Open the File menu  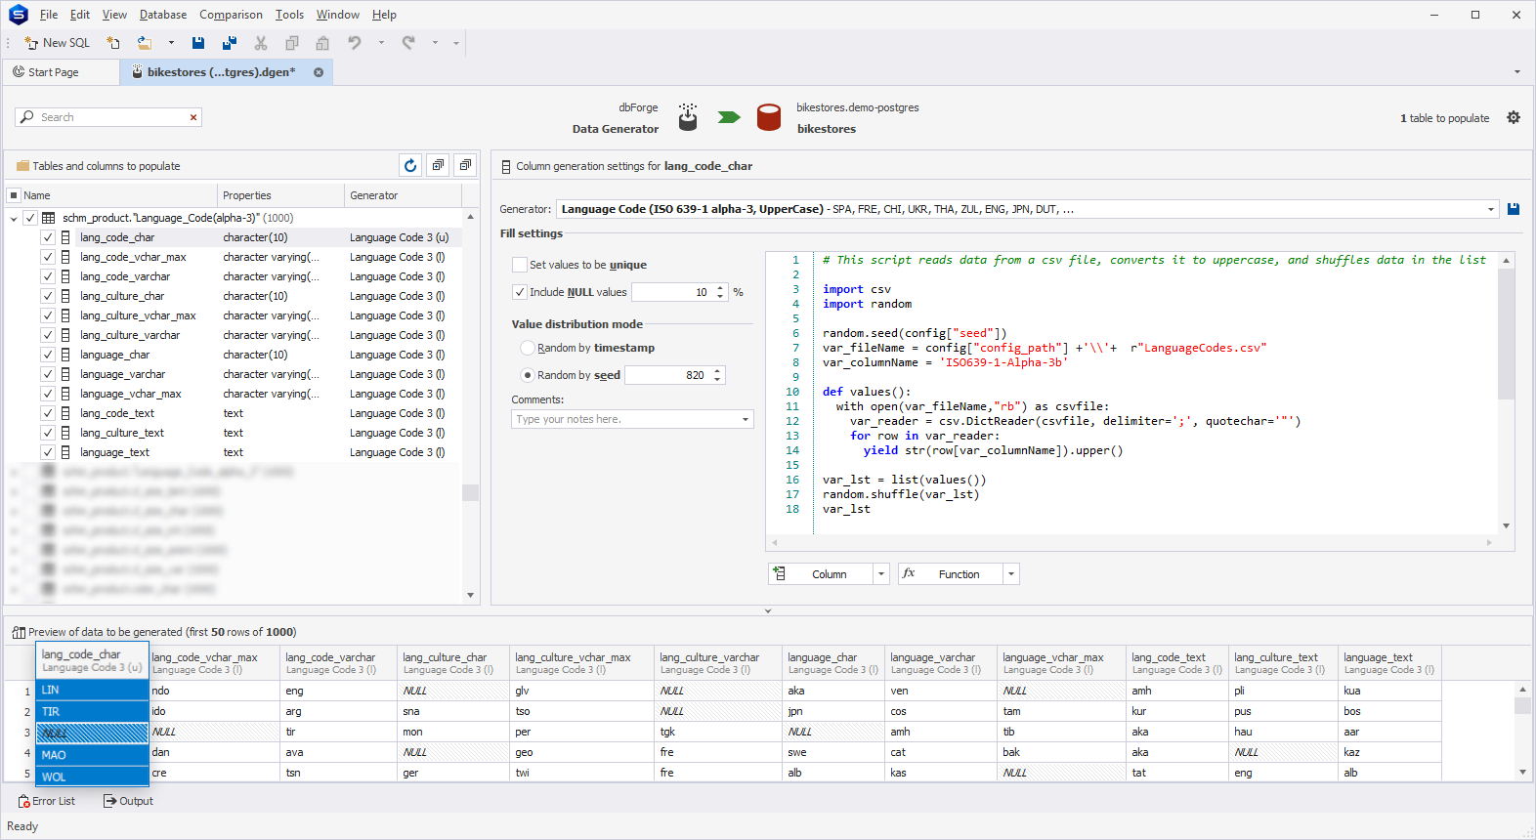click(x=49, y=15)
